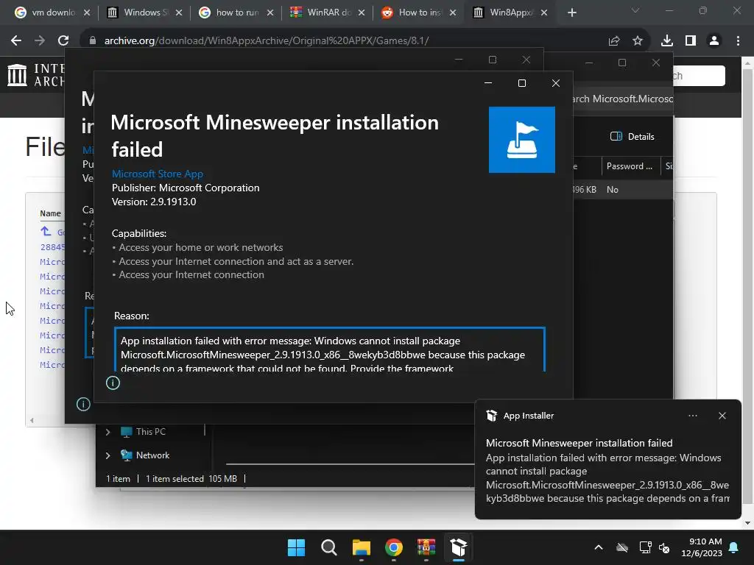Open the clock and date panel

click(x=702, y=547)
